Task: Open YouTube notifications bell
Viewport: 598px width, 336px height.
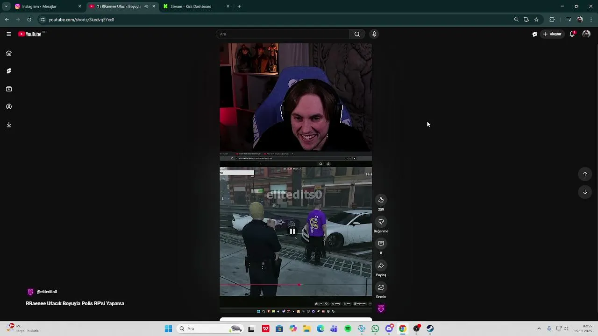Action: 572,34
